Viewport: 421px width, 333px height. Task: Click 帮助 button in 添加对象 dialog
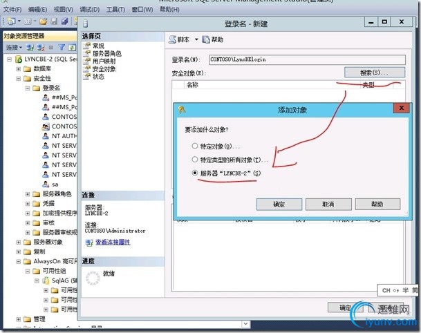pyautogui.click(x=377, y=204)
